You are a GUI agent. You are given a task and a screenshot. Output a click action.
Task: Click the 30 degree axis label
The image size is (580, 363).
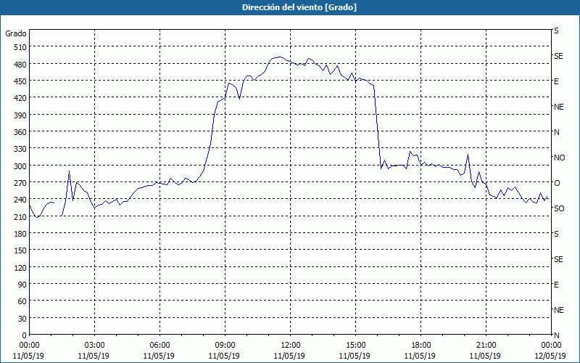(22, 319)
